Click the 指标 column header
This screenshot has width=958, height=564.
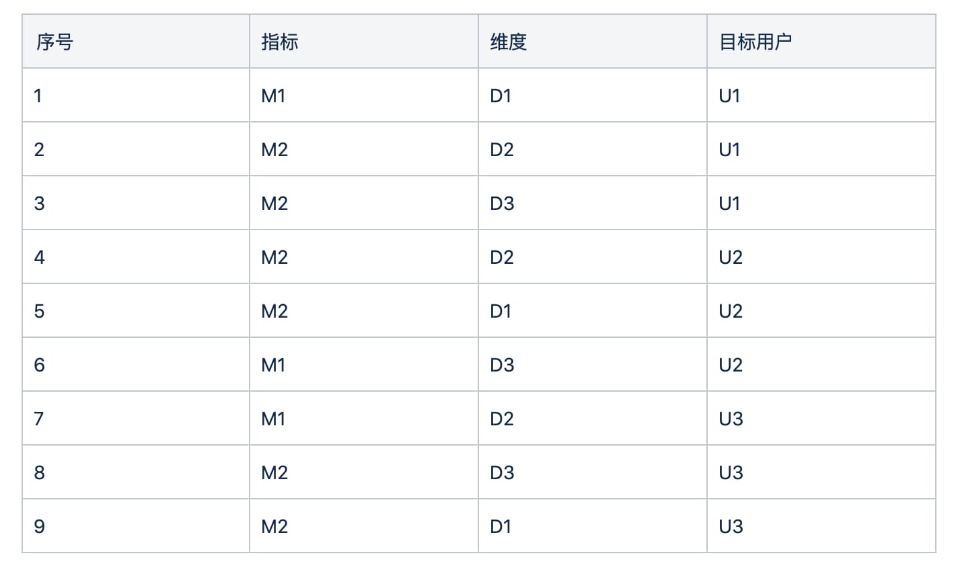click(x=280, y=42)
